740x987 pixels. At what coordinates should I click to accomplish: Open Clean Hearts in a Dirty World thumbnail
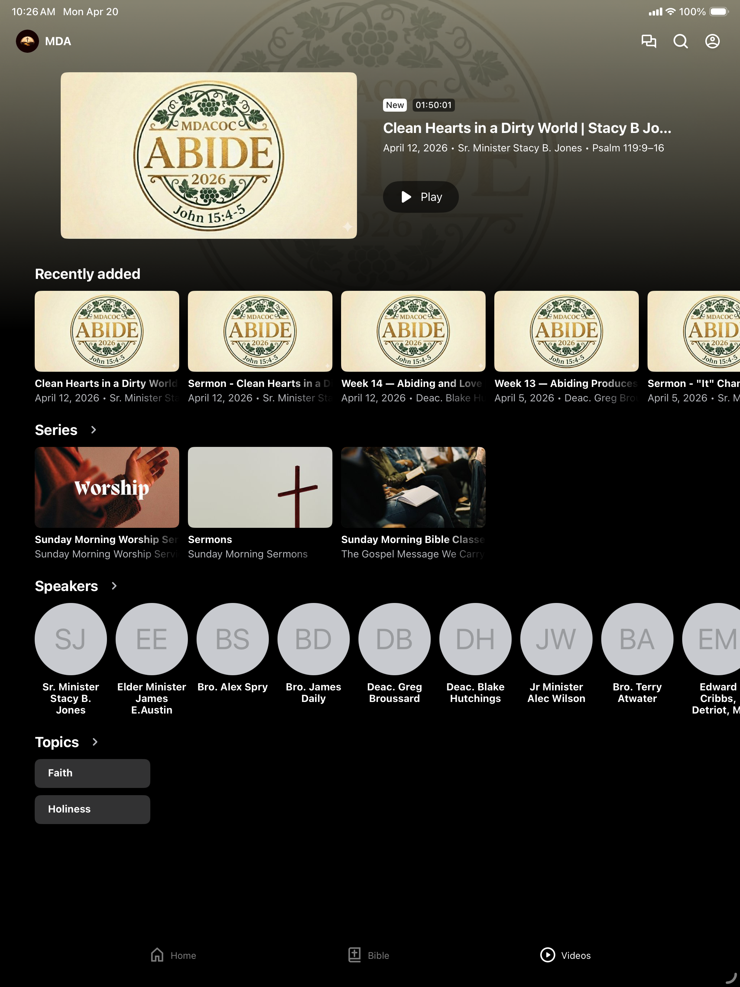coord(107,331)
